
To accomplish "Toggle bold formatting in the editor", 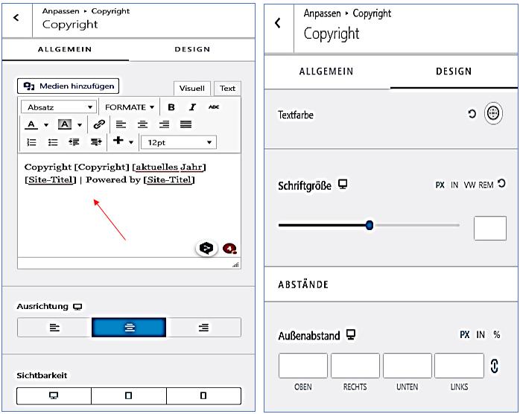I will (x=171, y=107).
